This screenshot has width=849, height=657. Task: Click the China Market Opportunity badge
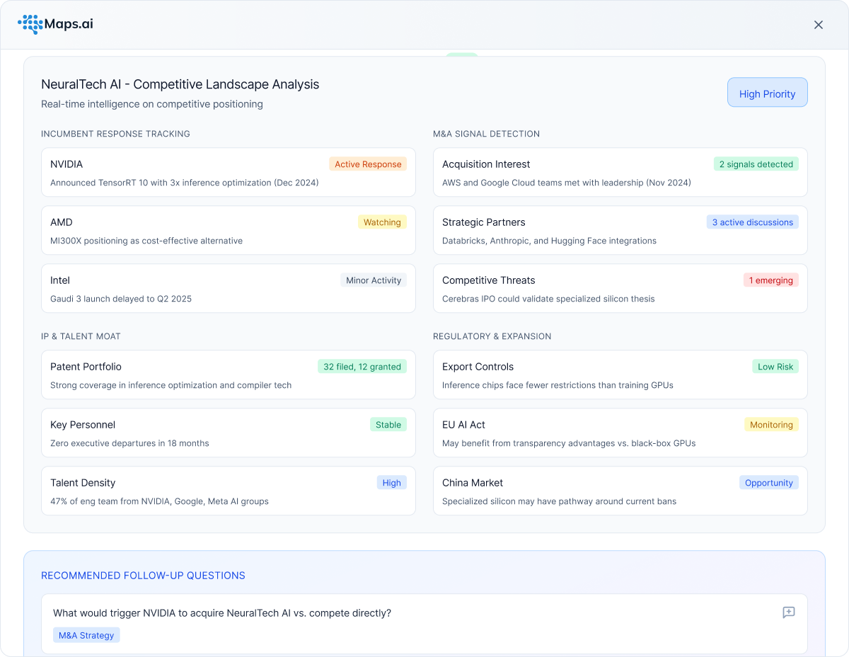coord(768,483)
